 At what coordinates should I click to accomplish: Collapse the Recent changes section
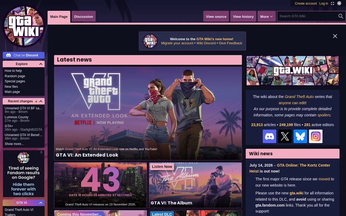[41, 101]
